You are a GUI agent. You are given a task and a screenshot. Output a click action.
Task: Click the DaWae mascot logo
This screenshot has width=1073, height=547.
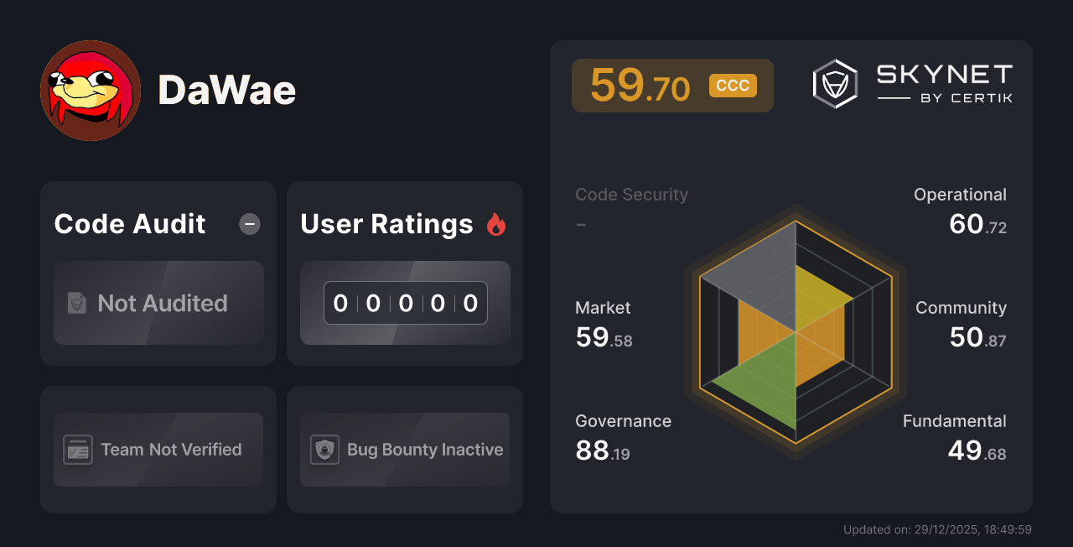(90, 90)
